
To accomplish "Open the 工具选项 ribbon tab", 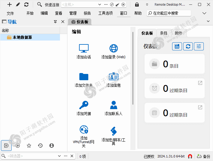I will pyautogui.click(x=106, y=13).
